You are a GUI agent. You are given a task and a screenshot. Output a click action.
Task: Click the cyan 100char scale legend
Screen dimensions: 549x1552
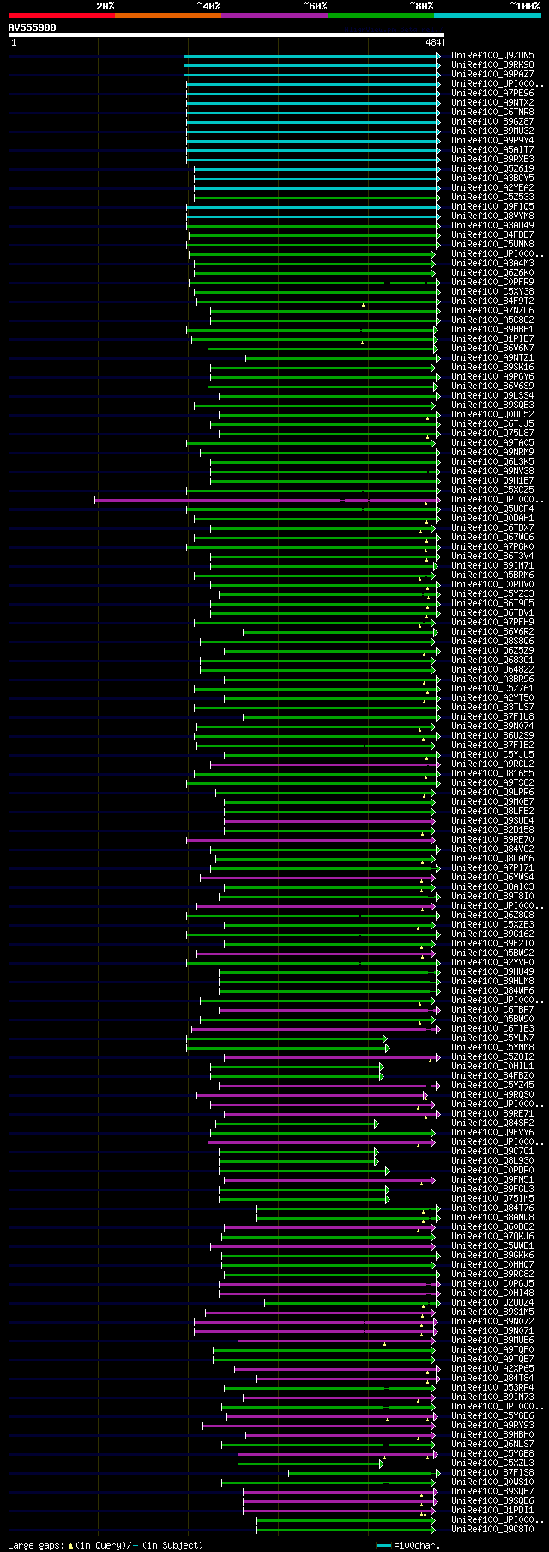tap(408, 1545)
